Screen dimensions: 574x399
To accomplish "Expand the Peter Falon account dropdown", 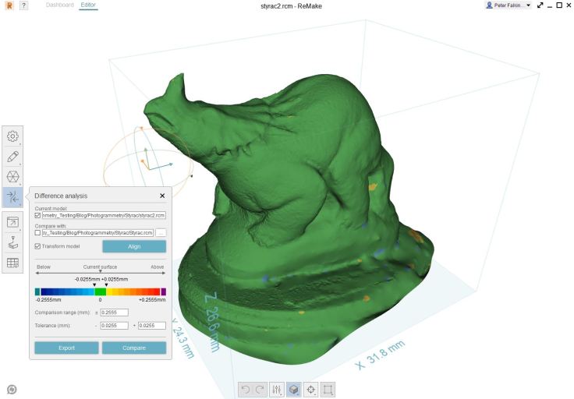I will [508, 5].
